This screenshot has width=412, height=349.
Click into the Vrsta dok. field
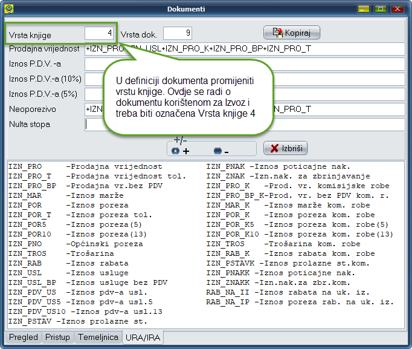click(177, 33)
